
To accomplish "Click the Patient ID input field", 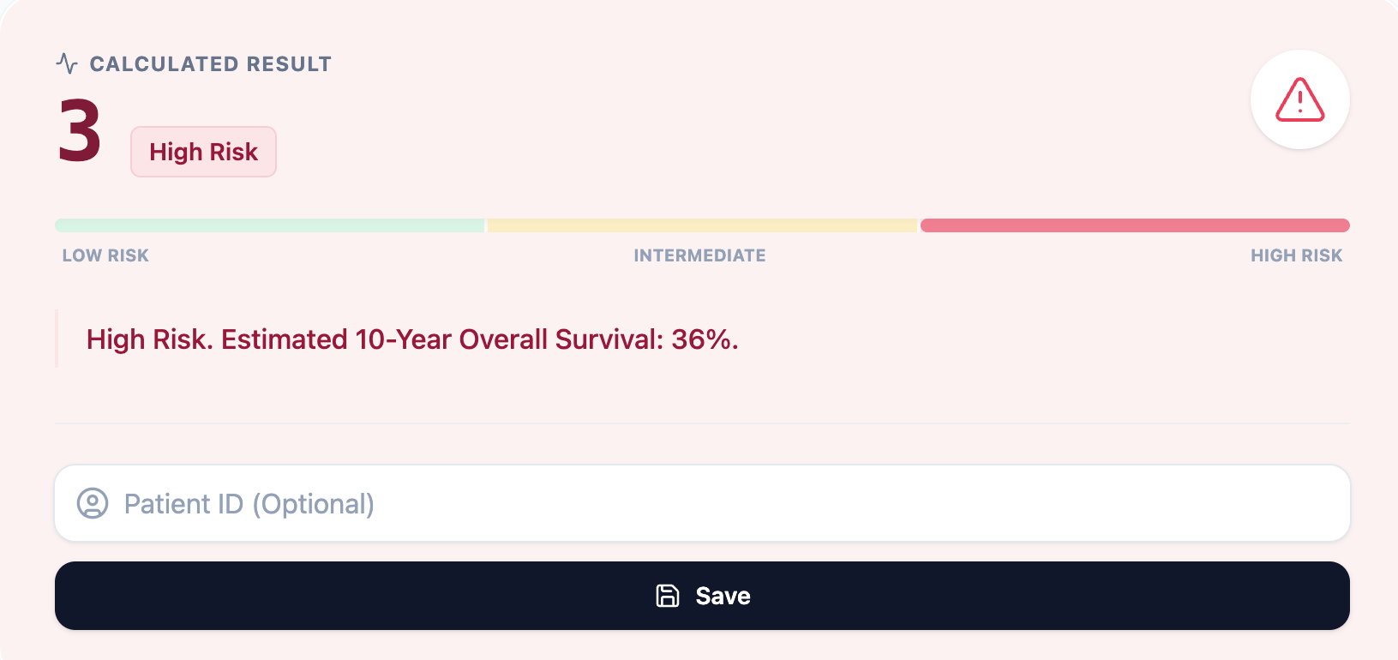I will (701, 503).
